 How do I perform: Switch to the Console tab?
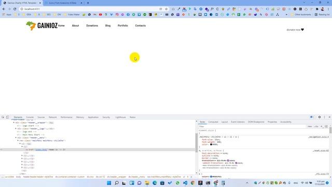point(30,117)
